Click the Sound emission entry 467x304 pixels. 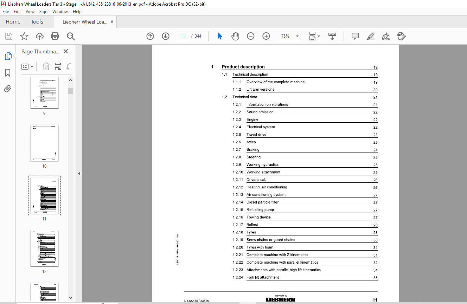pos(260,112)
